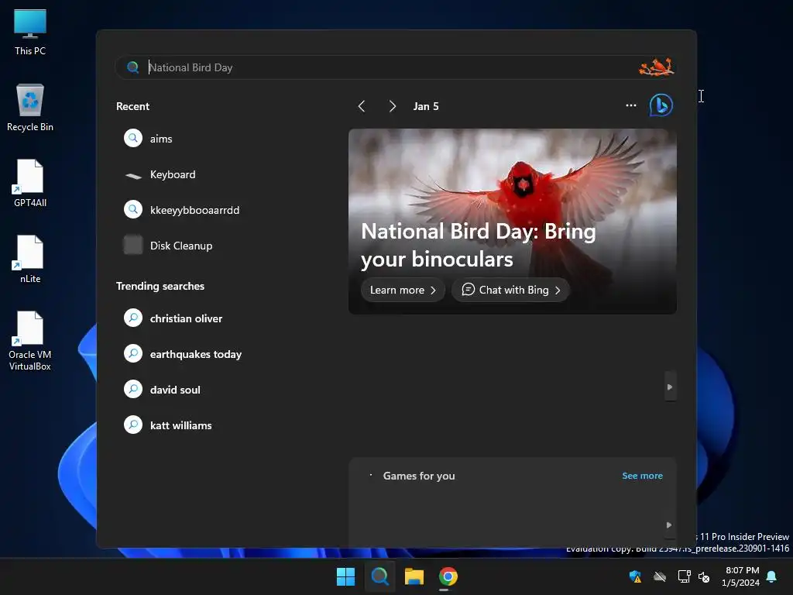Search trending 'katt williams'
This screenshot has height=595, width=793.
point(180,425)
